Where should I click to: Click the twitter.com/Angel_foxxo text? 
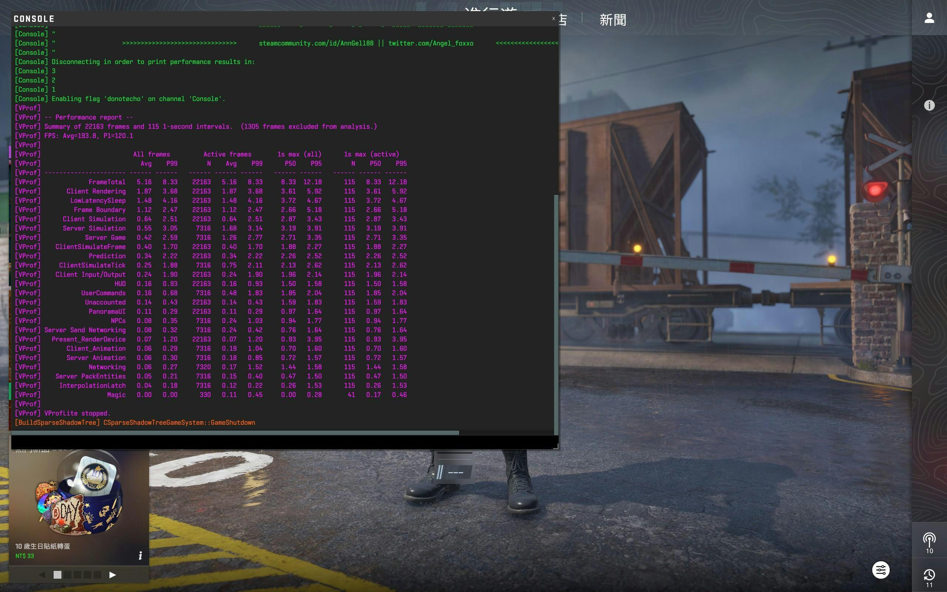coord(431,43)
